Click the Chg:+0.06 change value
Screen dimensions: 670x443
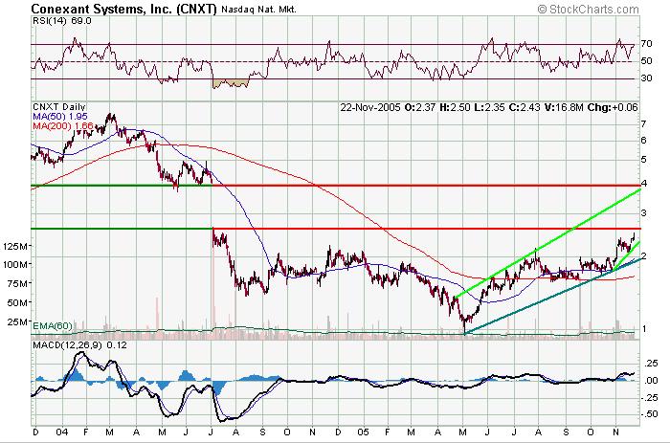pyautogui.click(x=613, y=108)
